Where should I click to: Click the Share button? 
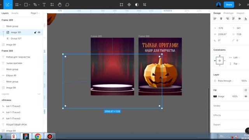[229, 5]
